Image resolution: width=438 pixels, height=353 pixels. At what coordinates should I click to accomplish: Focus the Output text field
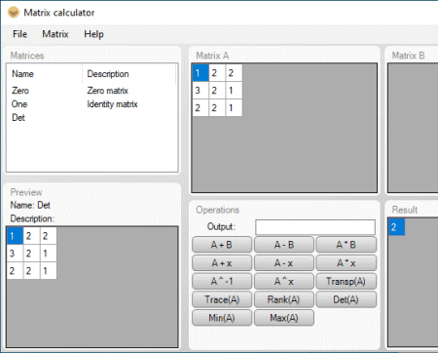(x=315, y=227)
